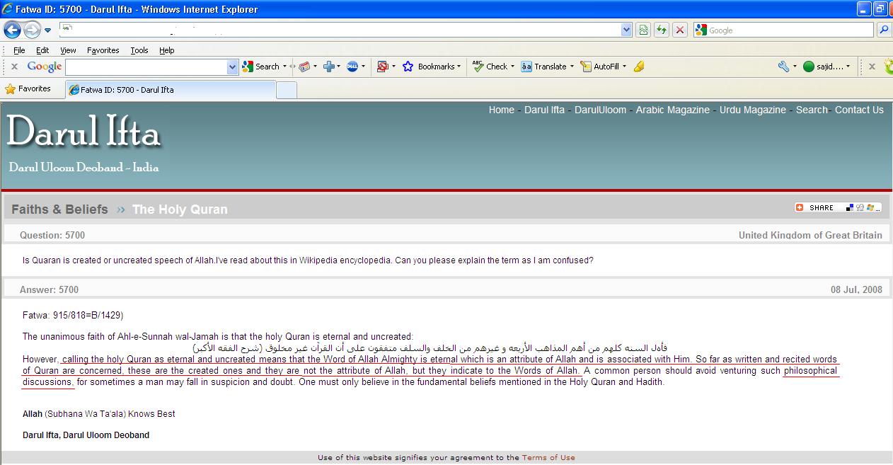Open the Edit menu
The width and height of the screenshot is (893, 465).
click(42, 50)
